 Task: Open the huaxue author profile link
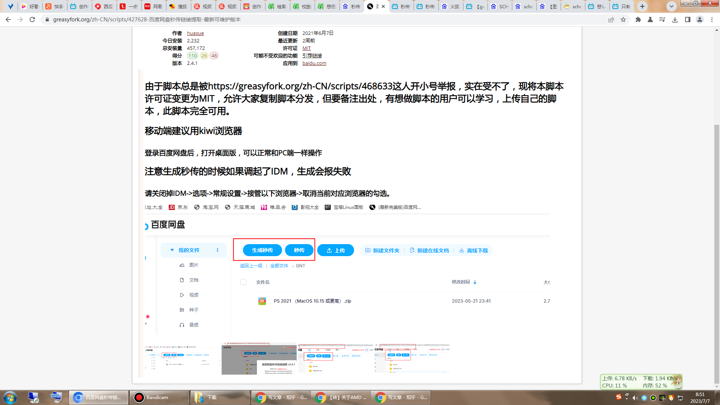tap(195, 33)
